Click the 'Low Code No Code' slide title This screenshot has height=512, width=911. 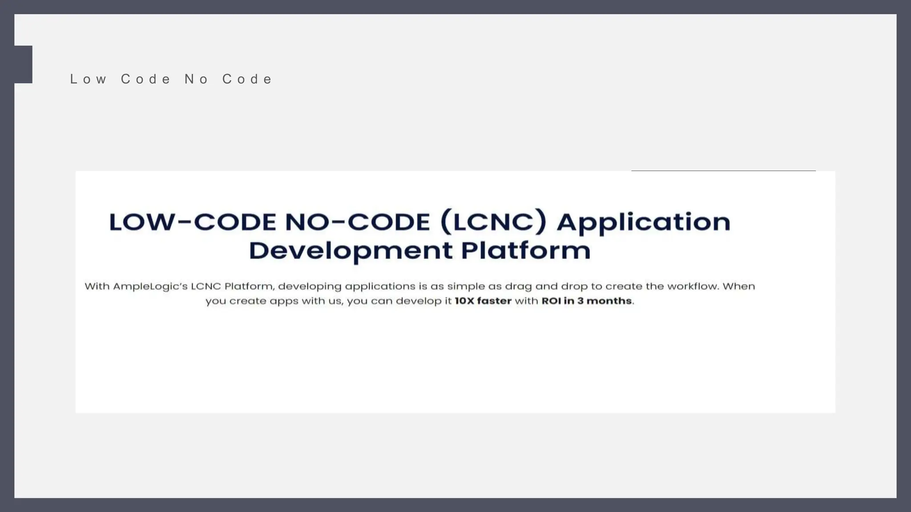171,80
